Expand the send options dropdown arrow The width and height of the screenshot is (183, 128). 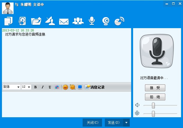tap(126, 122)
